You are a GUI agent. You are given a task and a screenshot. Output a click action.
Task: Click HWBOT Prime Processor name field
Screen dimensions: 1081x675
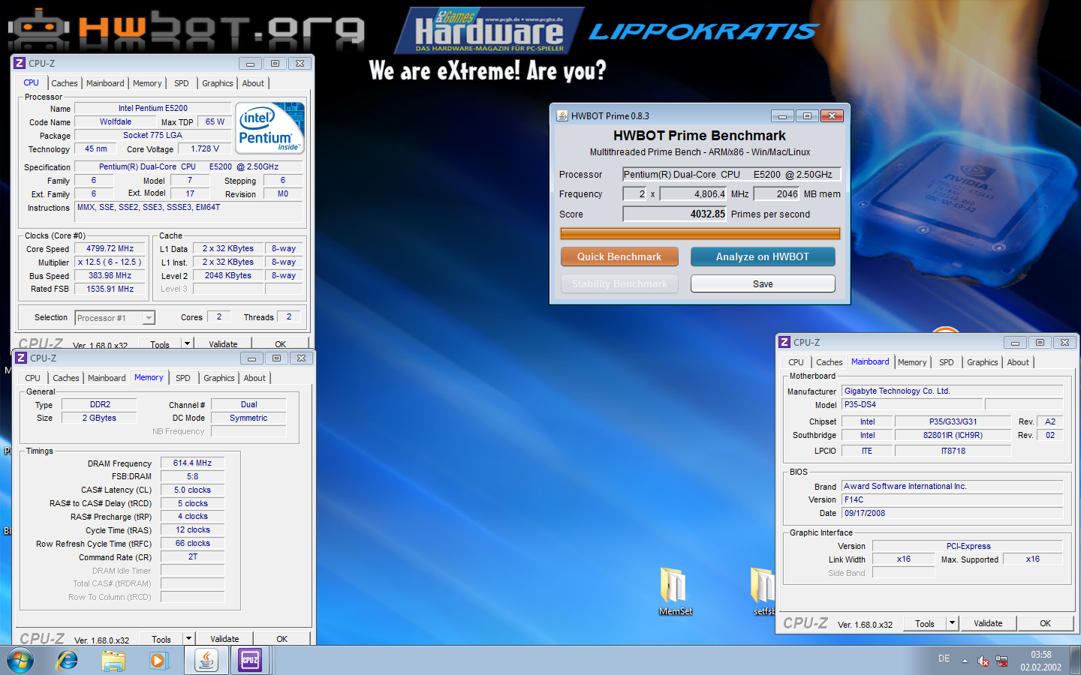tap(732, 174)
